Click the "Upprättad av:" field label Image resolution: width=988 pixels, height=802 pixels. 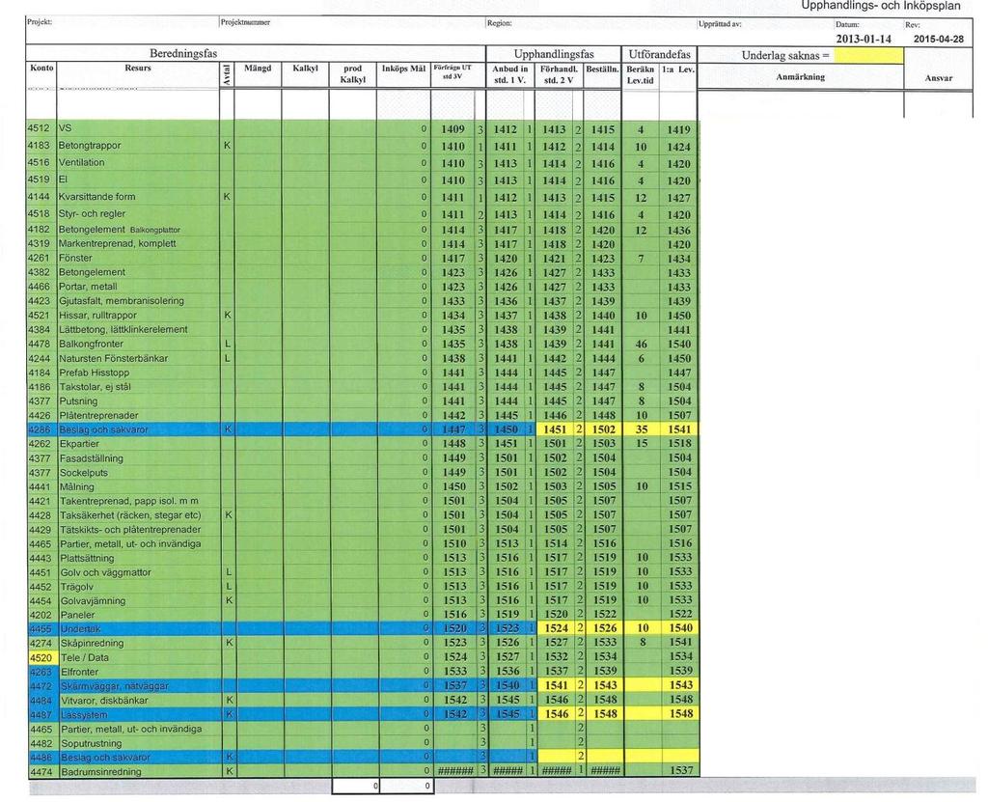click(720, 24)
